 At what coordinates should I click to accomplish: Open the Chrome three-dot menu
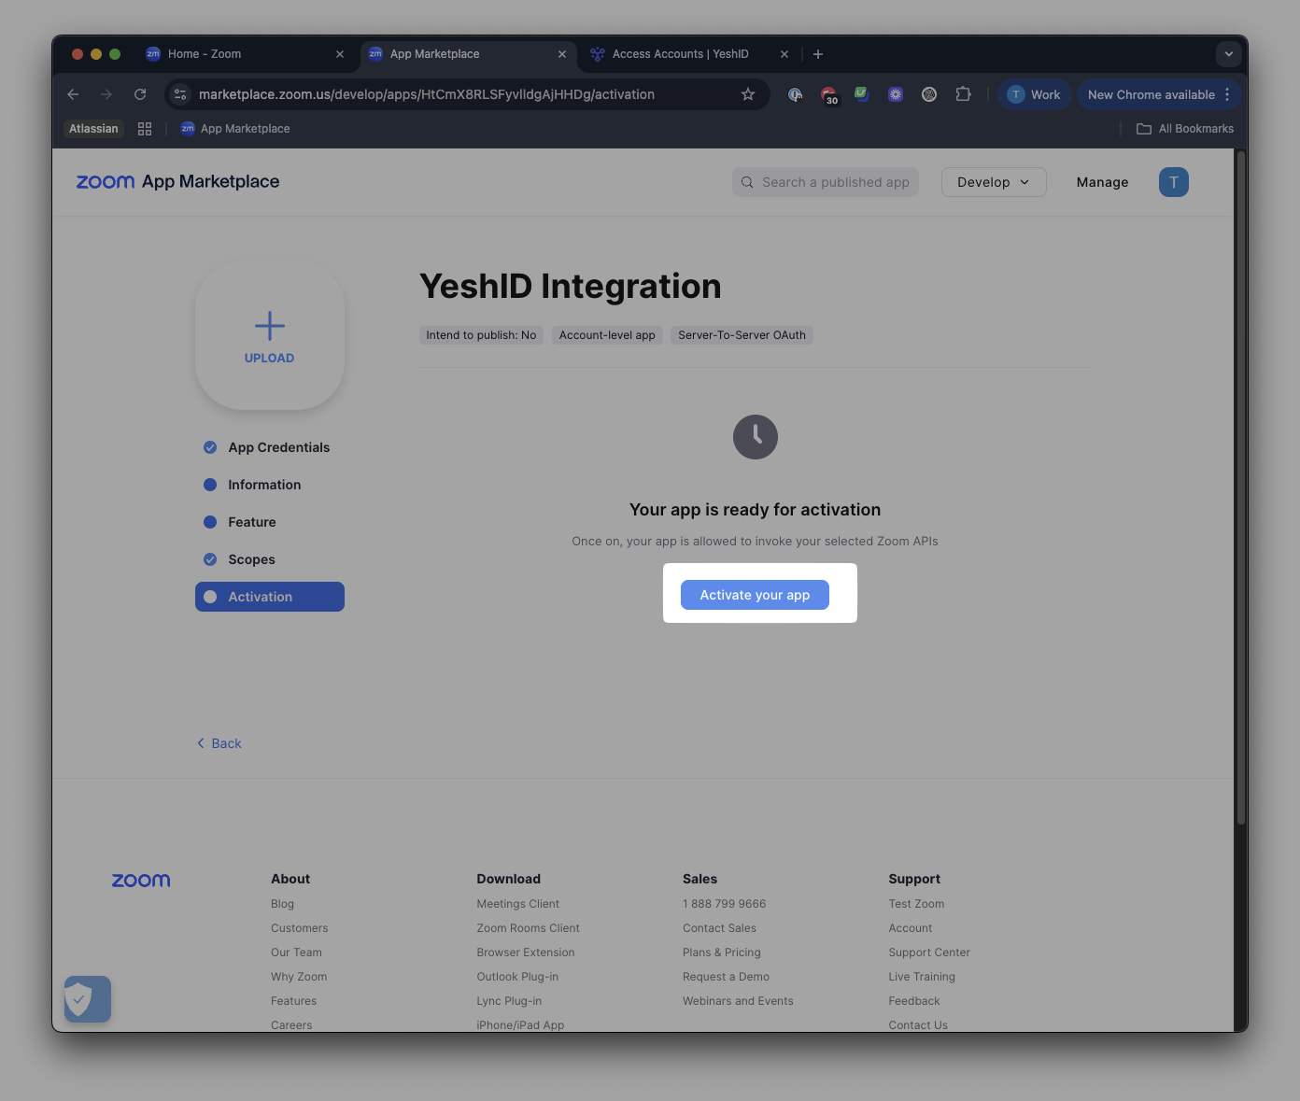point(1227,94)
